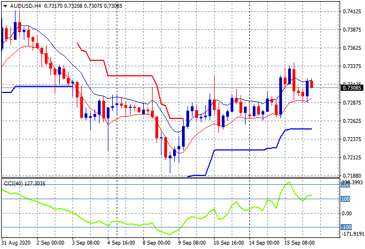Click the 31 Aug 2020 date label
The height and width of the screenshot is (249, 365).
16,243
